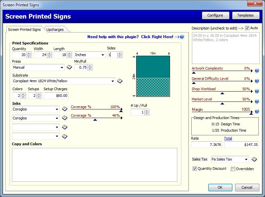Click help icon next to Artwork Complexity
The height and width of the screenshot is (197, 265).
257,71
